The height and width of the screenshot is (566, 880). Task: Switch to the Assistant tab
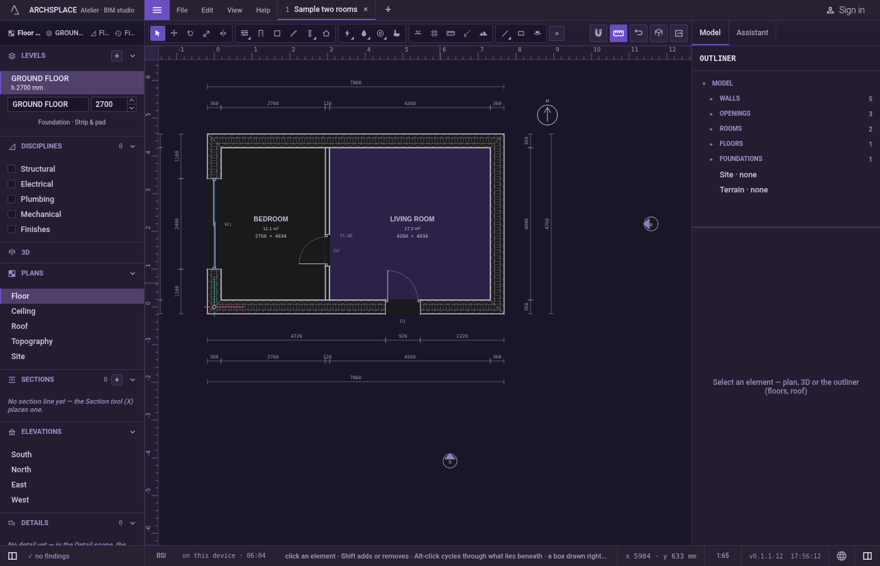752,33
